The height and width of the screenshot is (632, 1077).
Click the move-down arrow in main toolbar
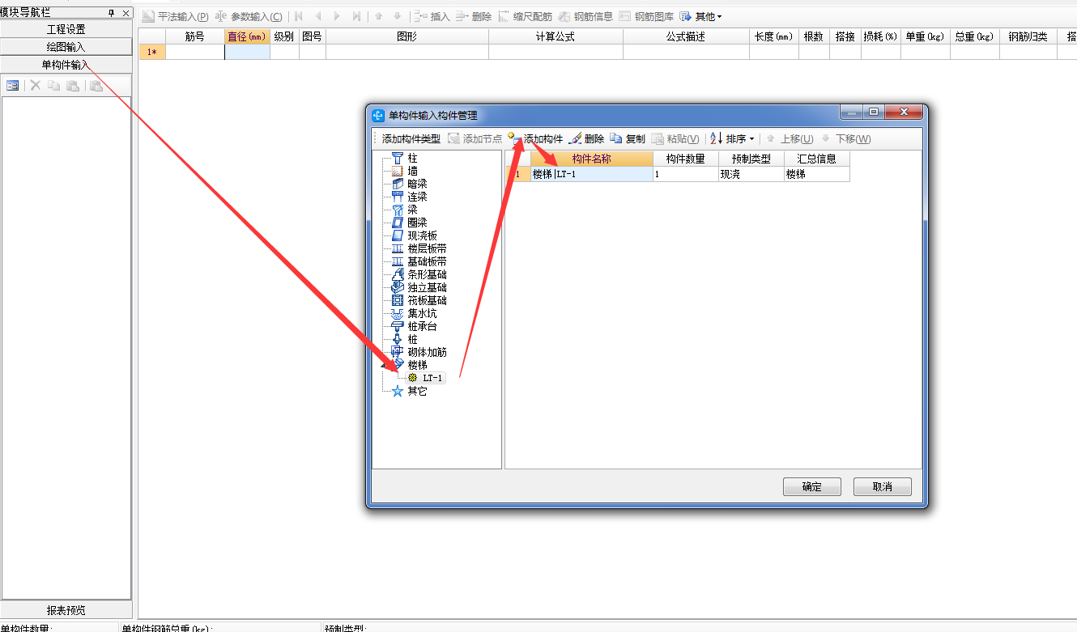coord(397,16)
